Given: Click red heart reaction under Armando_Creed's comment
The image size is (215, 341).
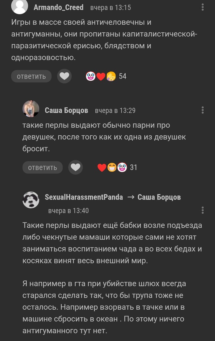Looking at the screenshot, I should [x=101, y=76].
